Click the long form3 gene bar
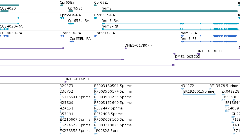Viewport: 240px width, 135px height. point(170,11)
